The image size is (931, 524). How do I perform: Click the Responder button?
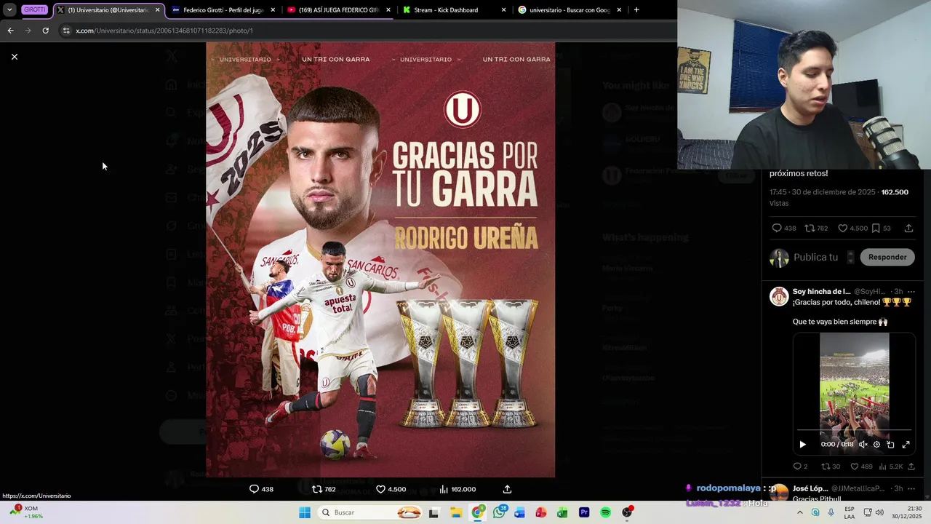(x=887, y=257)
